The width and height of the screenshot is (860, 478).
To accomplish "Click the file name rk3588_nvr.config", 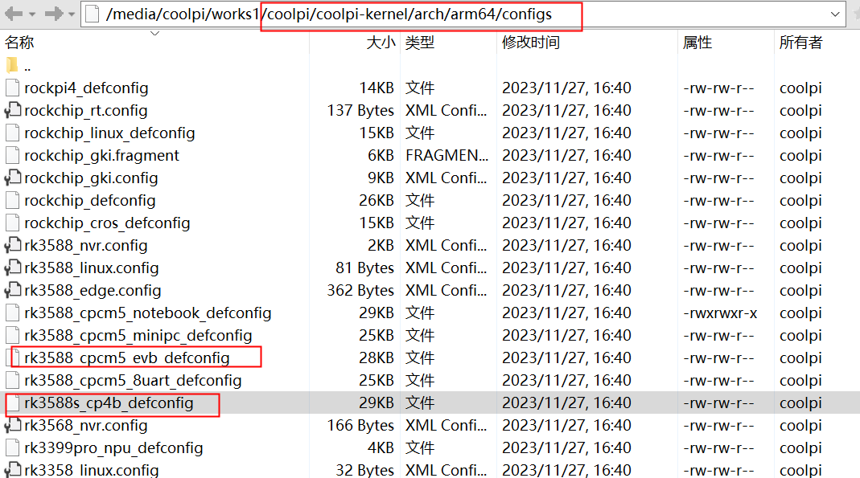I will 85,245.
